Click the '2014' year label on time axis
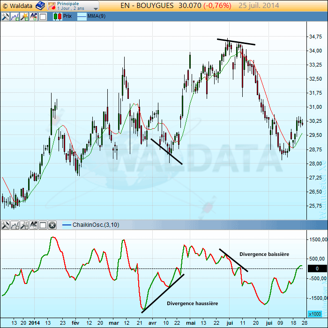The height and width of the screenshot is (328, 328). click(x=34, y=323)
